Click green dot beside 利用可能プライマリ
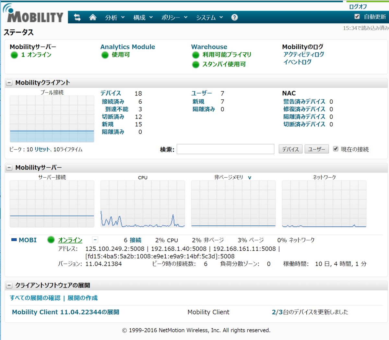Viewport: 389px width, 340px height. tap(195, 55)
